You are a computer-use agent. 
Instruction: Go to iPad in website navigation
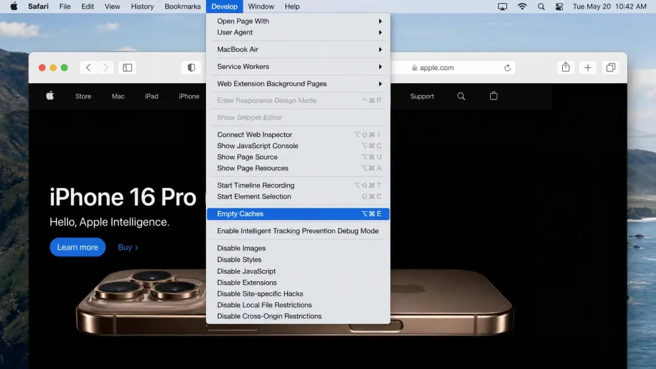[x=152, y=96]
